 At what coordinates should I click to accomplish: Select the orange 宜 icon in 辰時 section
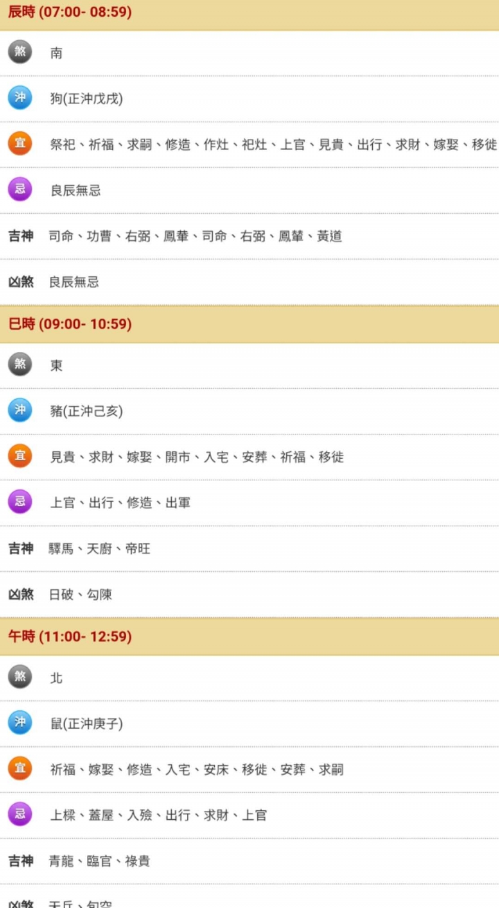[x=20, y=144]
